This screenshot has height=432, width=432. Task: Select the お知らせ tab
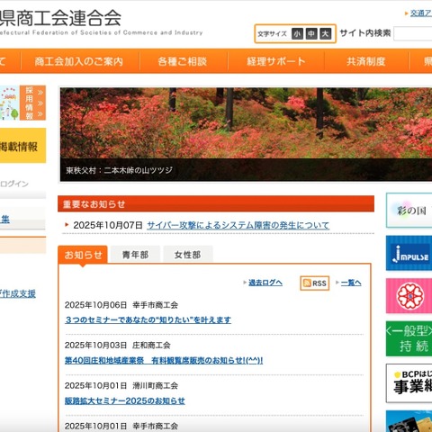click(x=83, y=255)
